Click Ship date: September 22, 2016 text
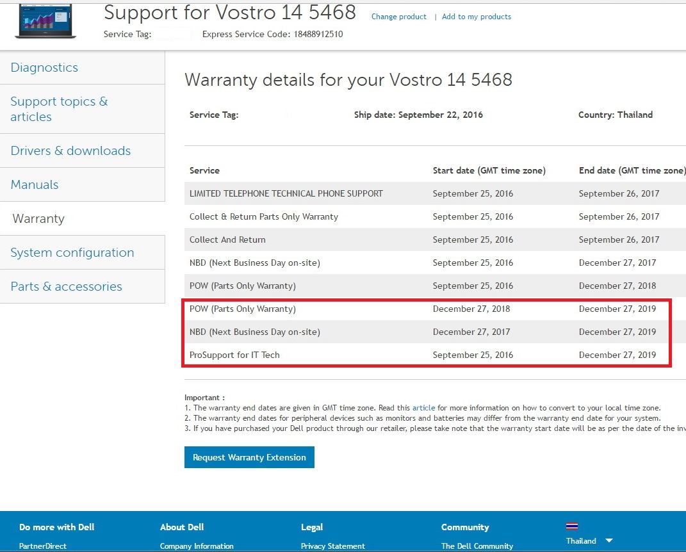 pyautogui.click(x=418, y=115)
